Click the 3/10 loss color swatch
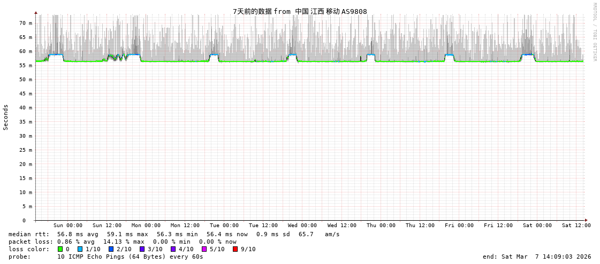Viewport: 600px width, 264px height. [142, 249]
